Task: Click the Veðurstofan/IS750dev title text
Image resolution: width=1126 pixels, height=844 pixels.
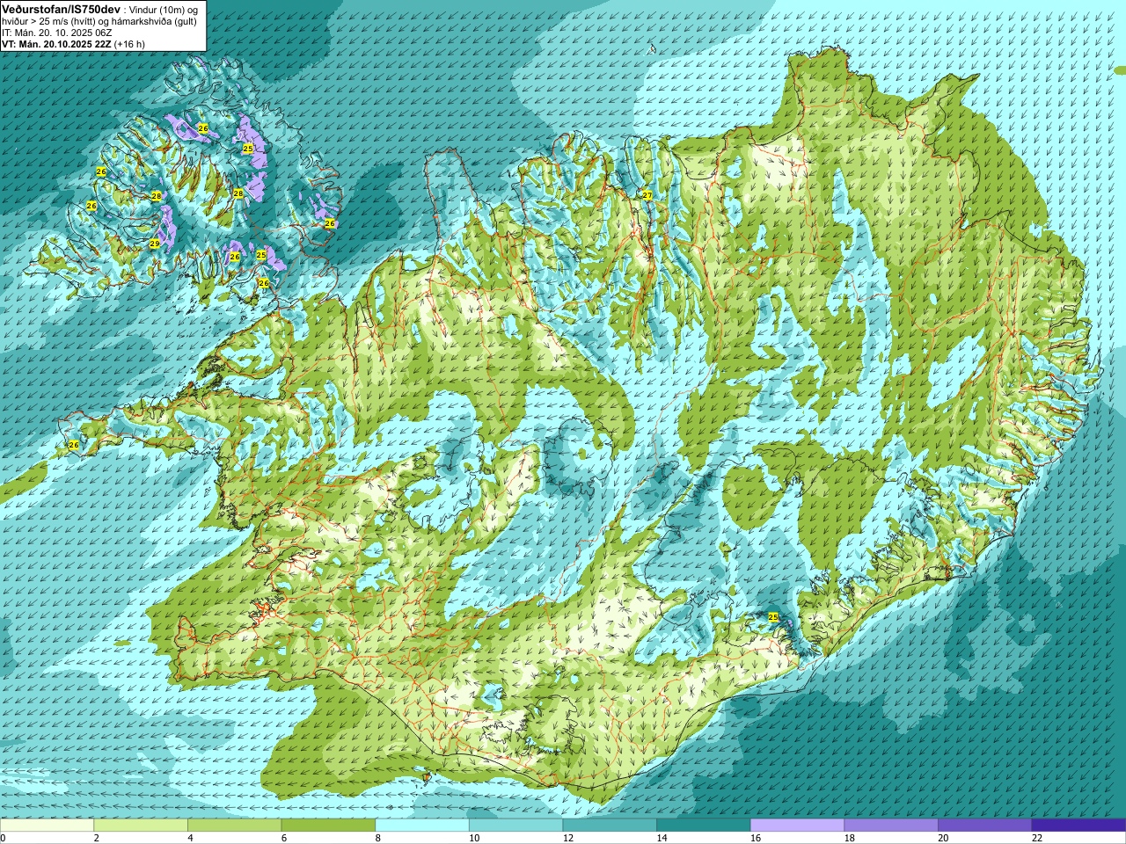Action: click(62, 8)
